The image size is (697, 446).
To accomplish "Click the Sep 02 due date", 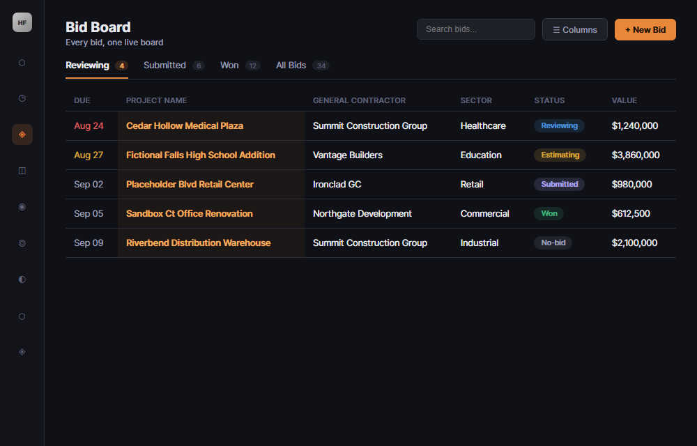I will pos(89,185).
